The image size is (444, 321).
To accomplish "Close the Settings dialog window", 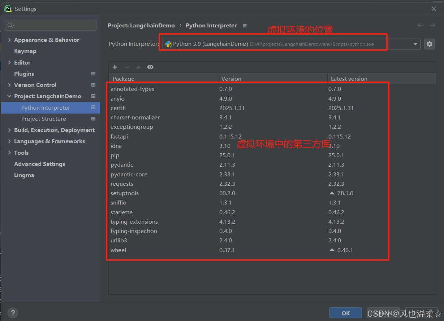I will [434, 9].
